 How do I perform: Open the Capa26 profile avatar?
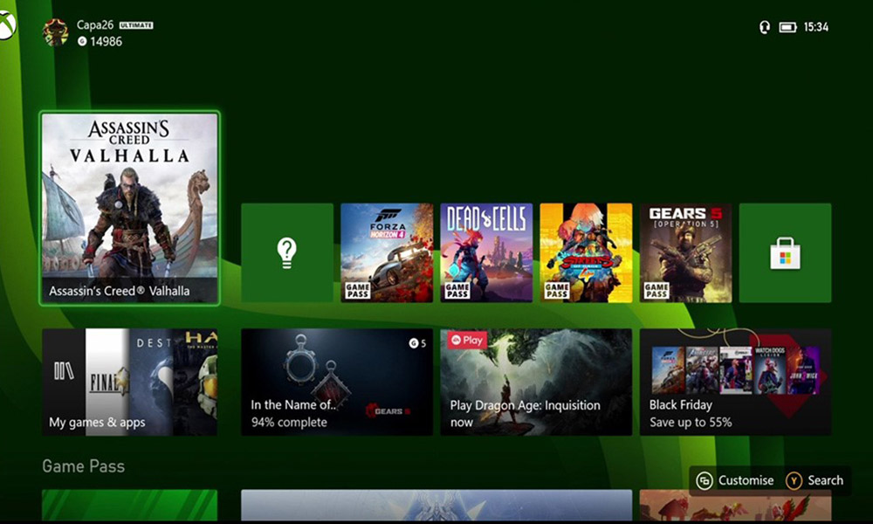coord(56,32)
